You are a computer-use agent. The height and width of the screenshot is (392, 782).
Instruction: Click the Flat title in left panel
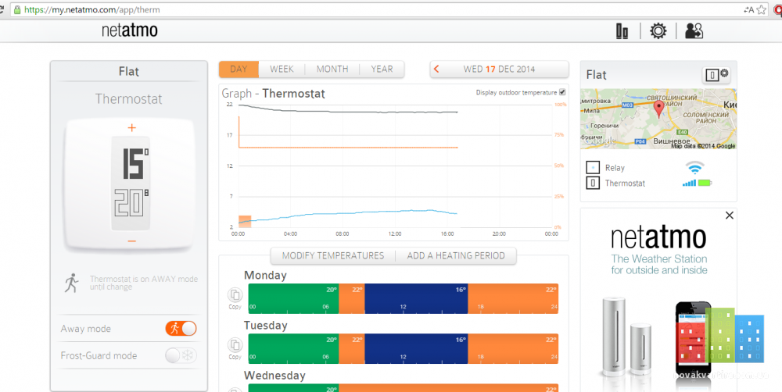click(x=129, y=72)
